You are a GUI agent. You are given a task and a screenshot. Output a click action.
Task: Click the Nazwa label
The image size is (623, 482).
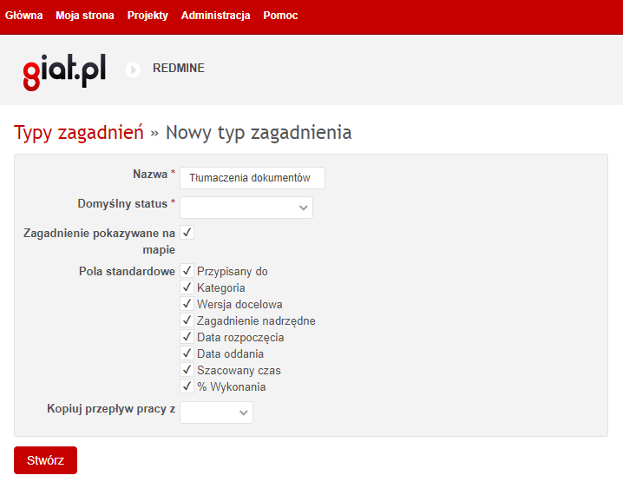click(x=150, y=175)
